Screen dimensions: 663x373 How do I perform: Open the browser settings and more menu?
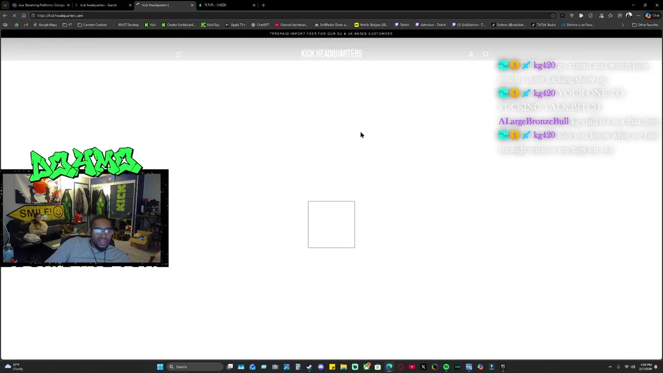pyautogui.click(x=638, y=16)
